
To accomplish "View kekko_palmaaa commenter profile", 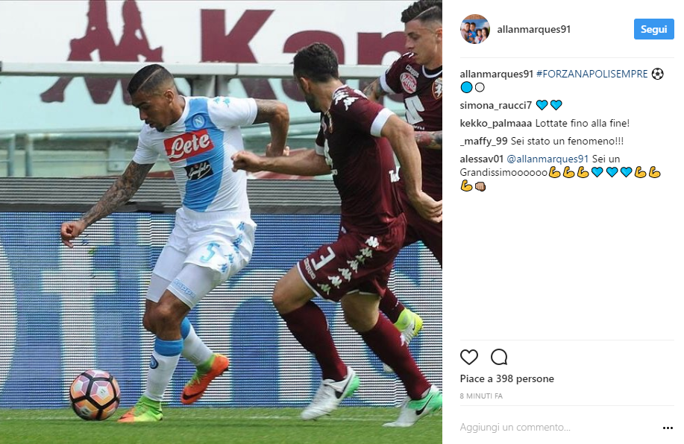I will (495, 124).
